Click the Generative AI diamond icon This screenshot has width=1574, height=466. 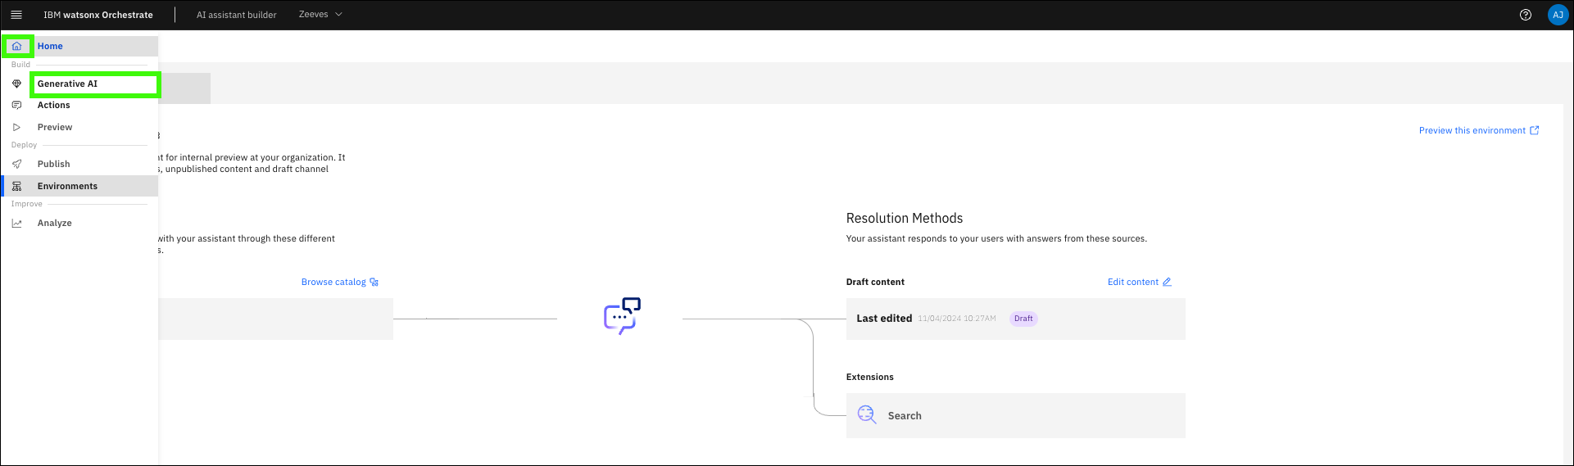[16, 84]
